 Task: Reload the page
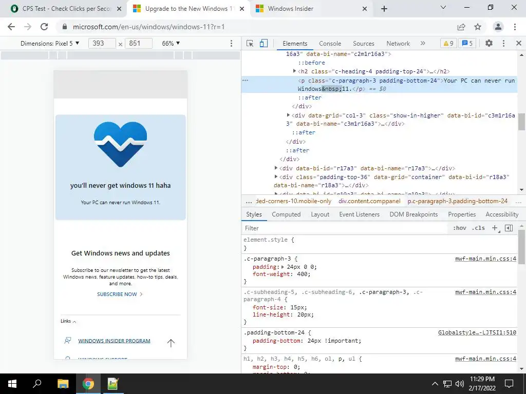44,27
